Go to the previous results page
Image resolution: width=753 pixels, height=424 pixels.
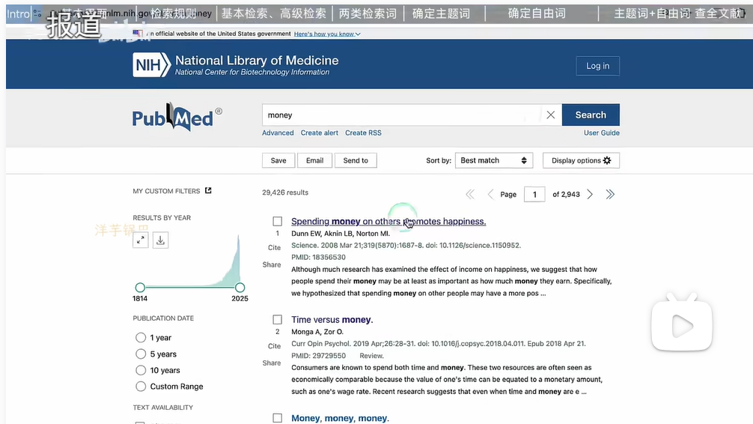[490, 194]
